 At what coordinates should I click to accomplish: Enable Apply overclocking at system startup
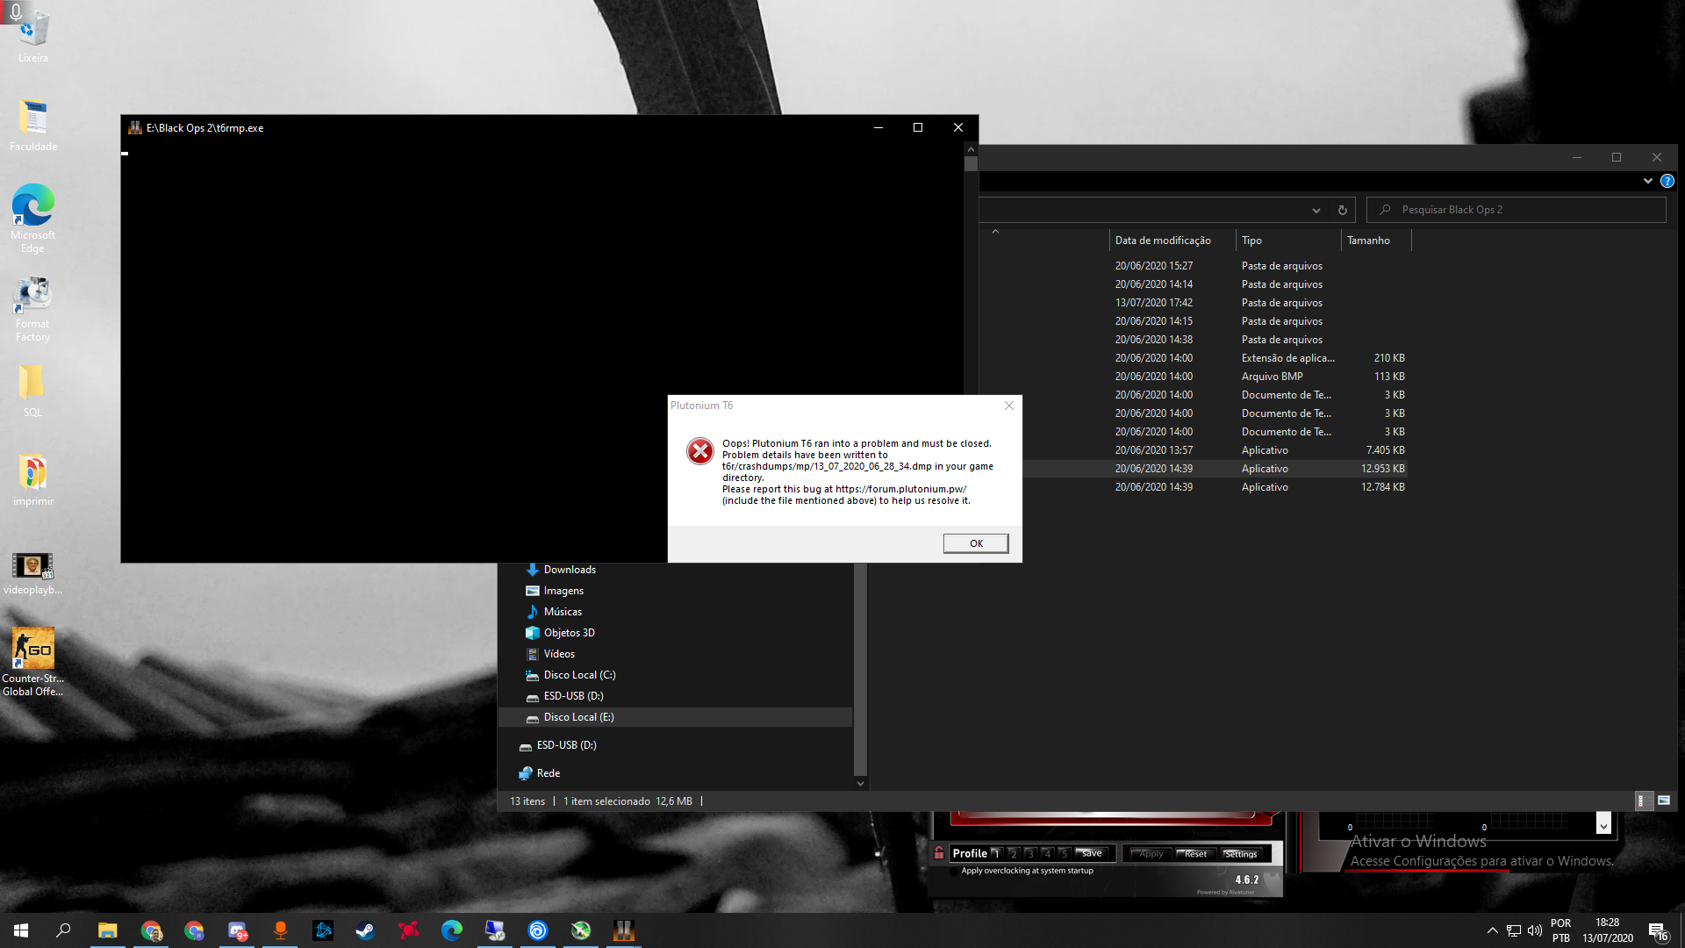955,871
